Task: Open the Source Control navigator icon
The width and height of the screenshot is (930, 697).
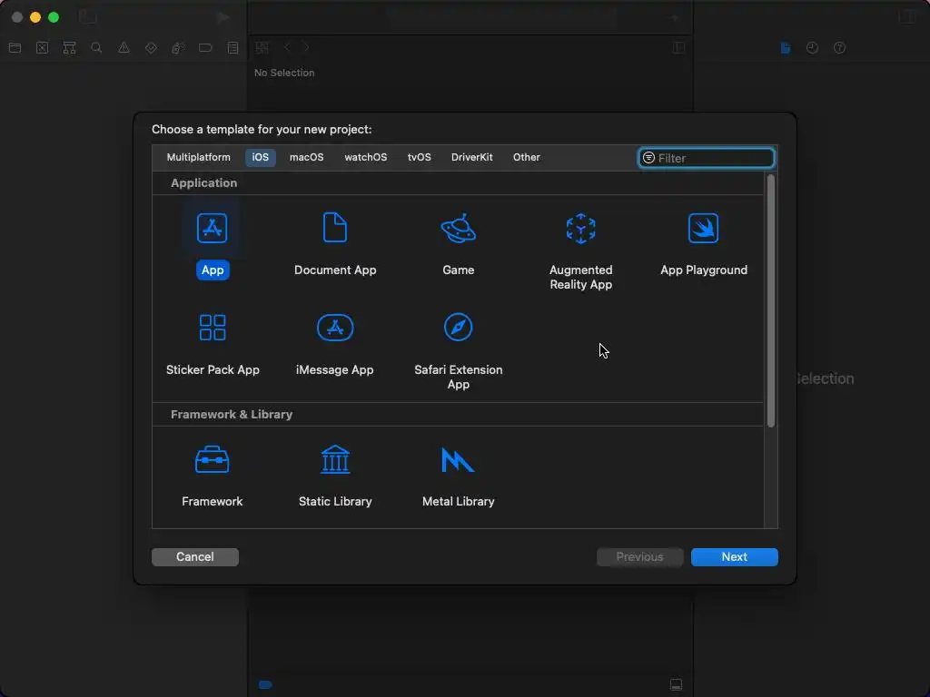Action: [x=42, y=47]
